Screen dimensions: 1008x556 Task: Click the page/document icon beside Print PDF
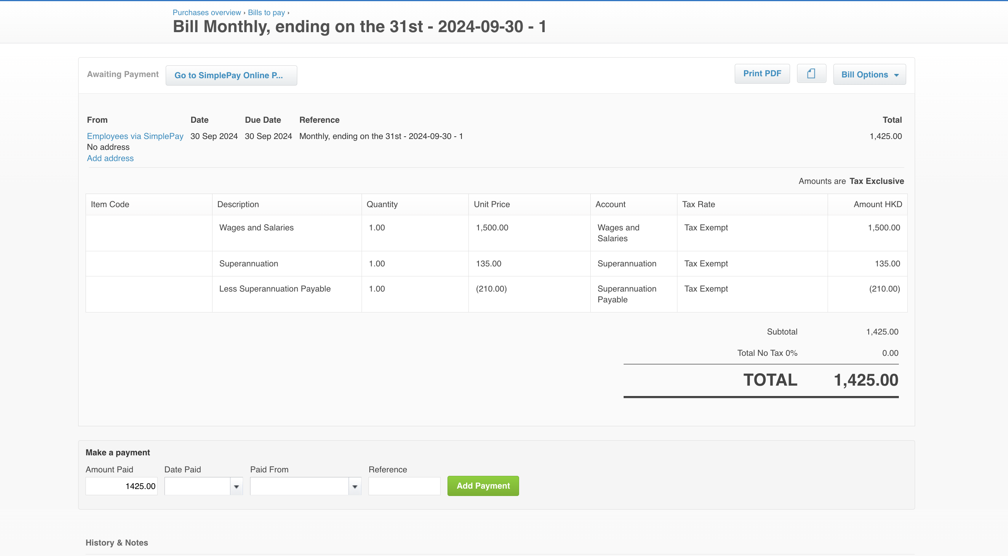coord(811,73)
